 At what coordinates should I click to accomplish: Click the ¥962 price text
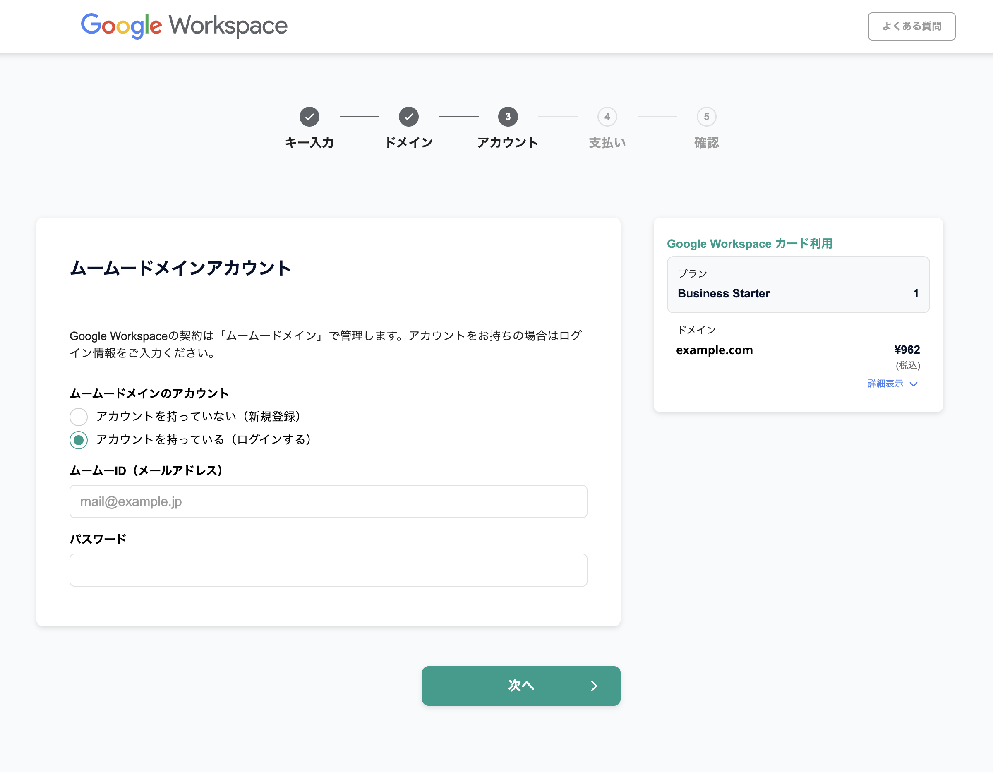(x=907, y=350)
